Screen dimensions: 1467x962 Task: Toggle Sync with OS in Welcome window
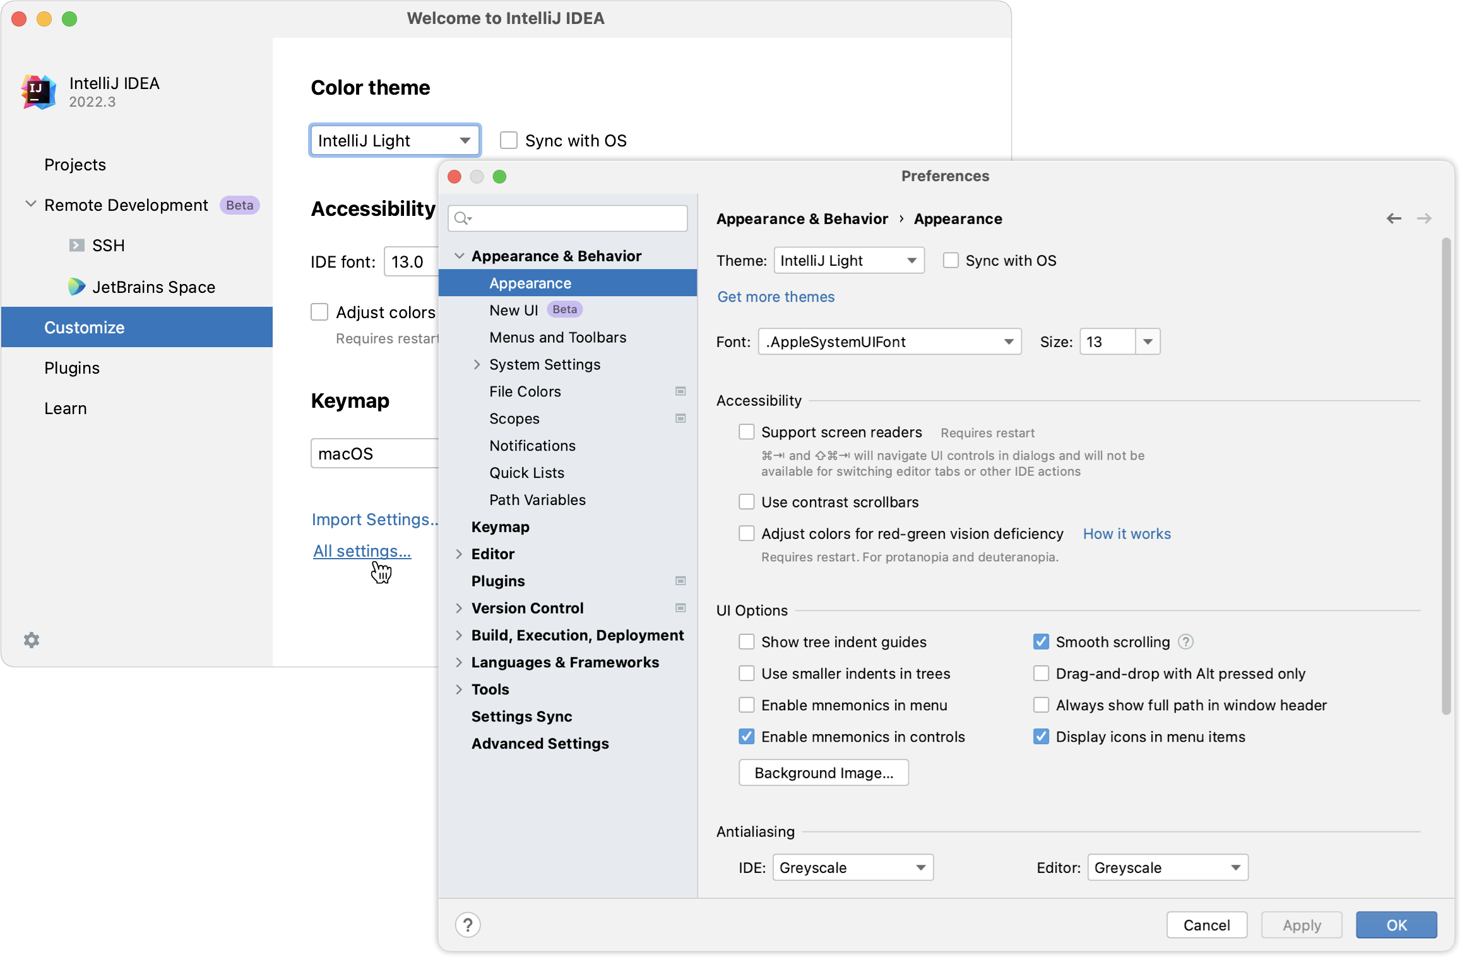point(509,140)
